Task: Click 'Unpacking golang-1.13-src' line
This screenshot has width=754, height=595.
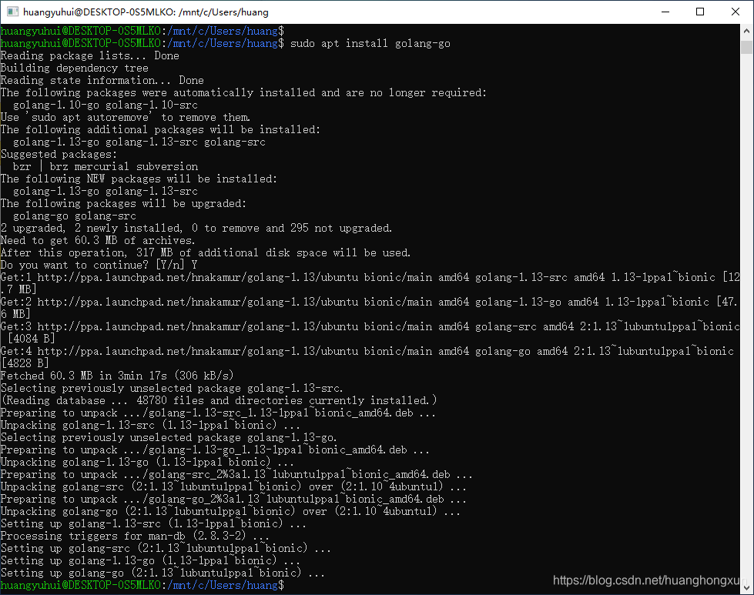Action: tap(150, 426)
